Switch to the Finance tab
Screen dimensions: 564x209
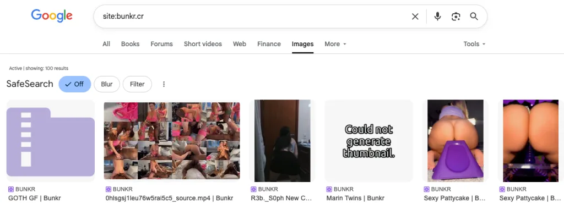(x=269, y=44)
